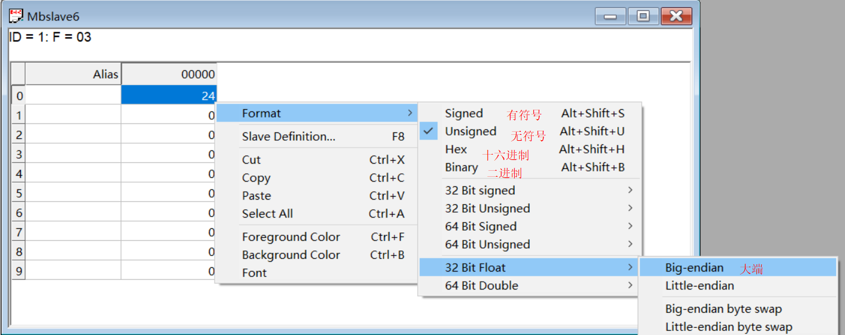Switch display format to Hex
The image size is (845, 335).
pyautogui.click(x=456, y=149)
